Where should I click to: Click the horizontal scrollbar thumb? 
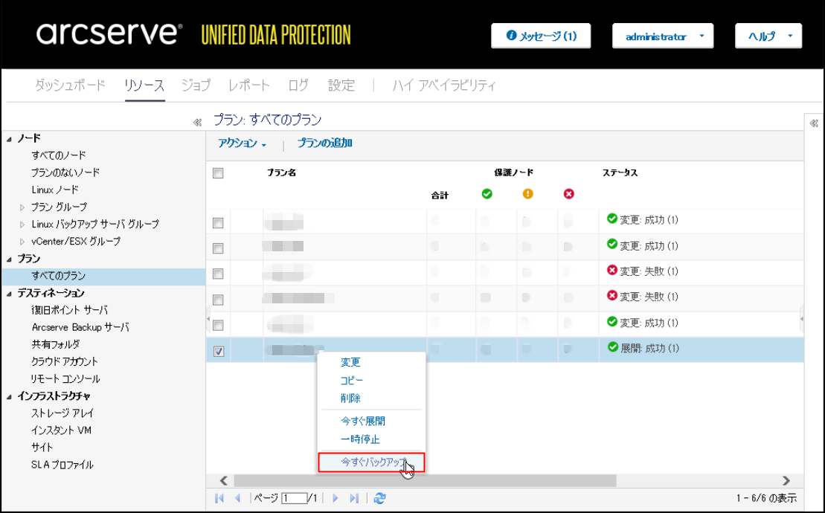[425, 480]
